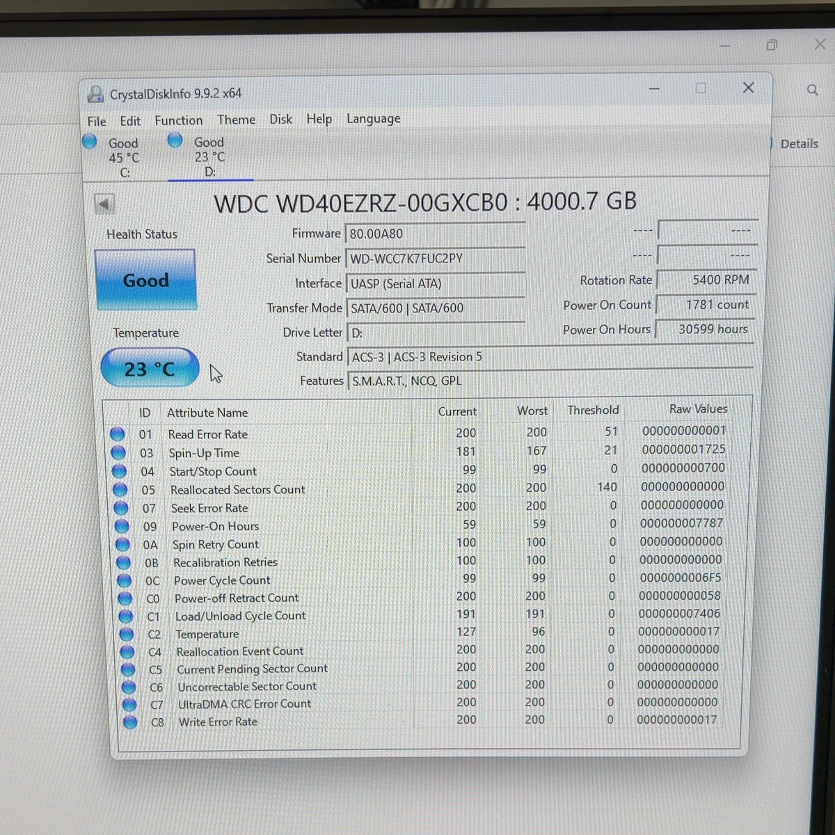Click the CrystalDiskInfo app icon in title bar

tap(95, 94)
